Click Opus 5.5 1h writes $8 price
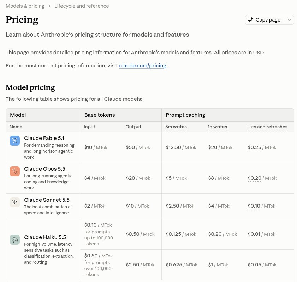The height and width of the screenshot is (282, 297). [x=219, y=178]
